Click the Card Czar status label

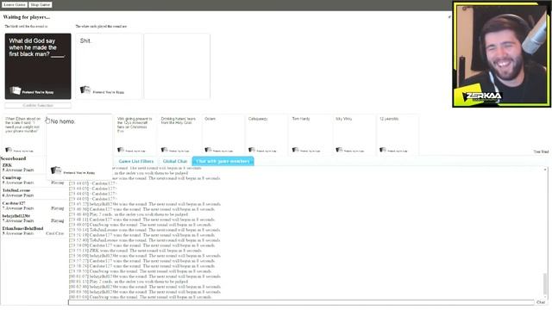(x=55, y=233)
